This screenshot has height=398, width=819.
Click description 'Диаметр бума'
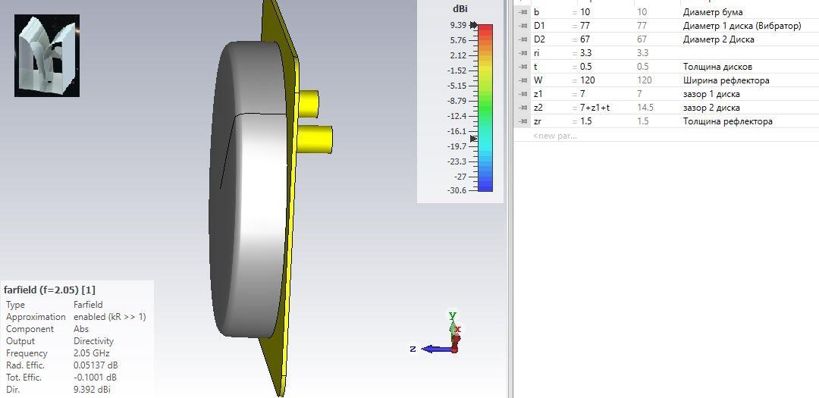tap(712, 12)
